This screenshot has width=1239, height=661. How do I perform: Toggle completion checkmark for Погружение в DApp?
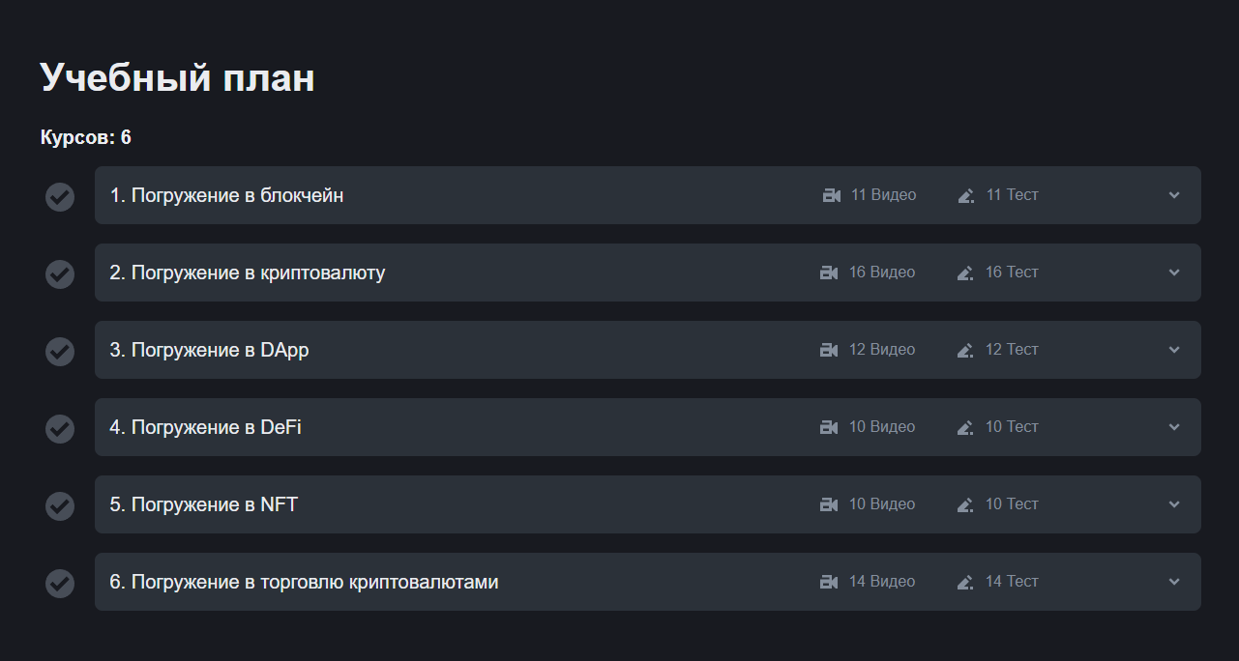pyautogui.click(x=60, y=352)
